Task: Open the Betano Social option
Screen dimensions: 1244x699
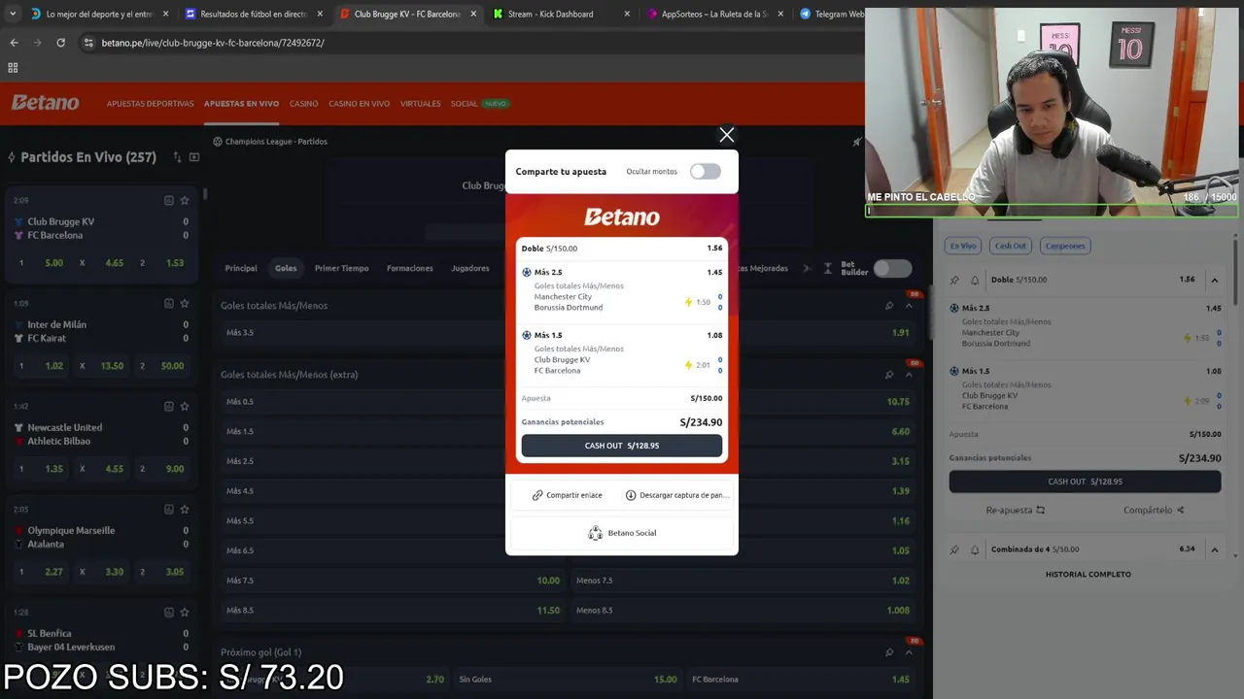Action: tap(622, 533)
